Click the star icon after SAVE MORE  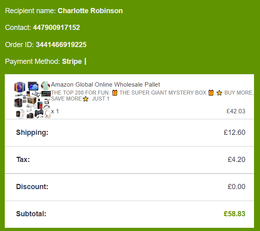85,99
